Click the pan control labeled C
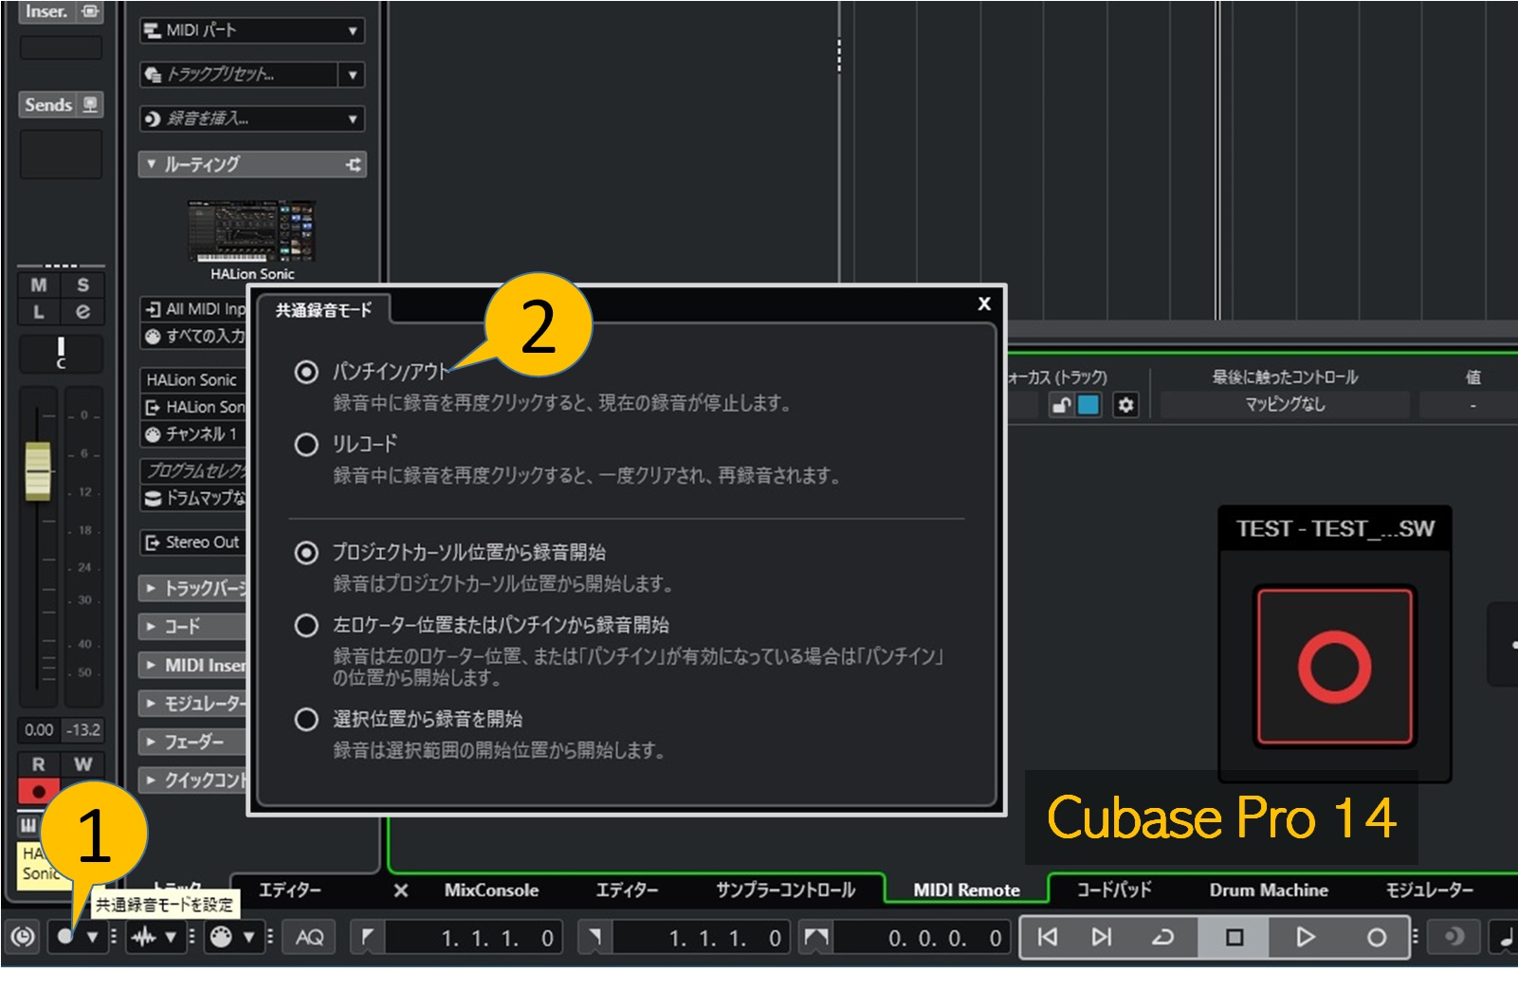1518x991 pixels. click(x=61, y=354)
